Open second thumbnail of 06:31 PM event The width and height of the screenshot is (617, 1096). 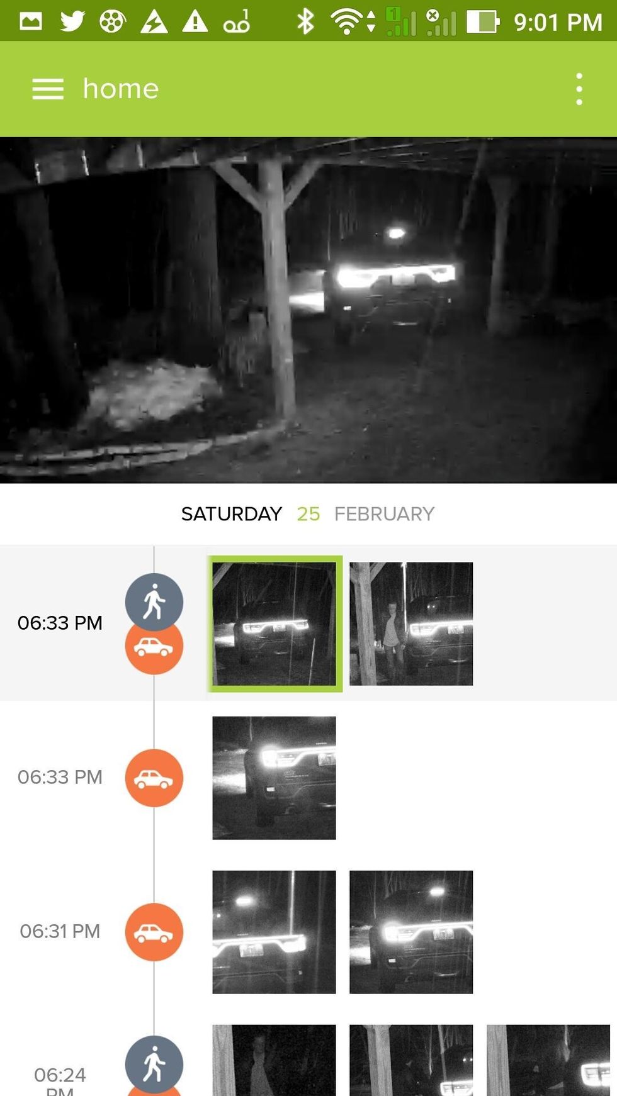tap(411, 932)
